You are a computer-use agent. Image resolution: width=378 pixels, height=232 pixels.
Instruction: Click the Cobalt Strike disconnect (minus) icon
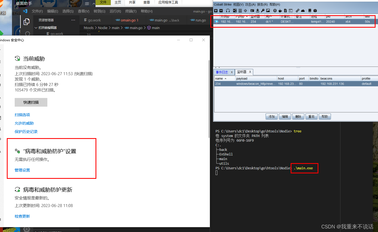(x=221, y=11)
